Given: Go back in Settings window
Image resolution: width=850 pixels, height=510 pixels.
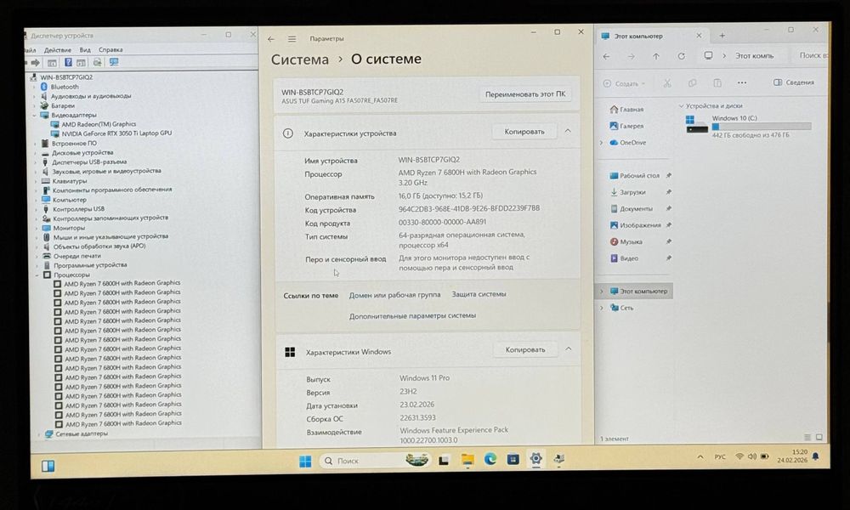Looking at the screenshot, I should click(x=271, y=39).
